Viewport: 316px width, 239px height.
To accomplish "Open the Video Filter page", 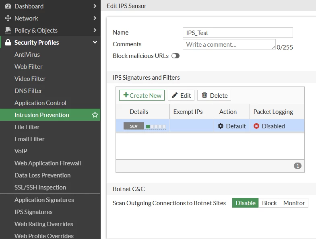I will [x=30, y=79].
